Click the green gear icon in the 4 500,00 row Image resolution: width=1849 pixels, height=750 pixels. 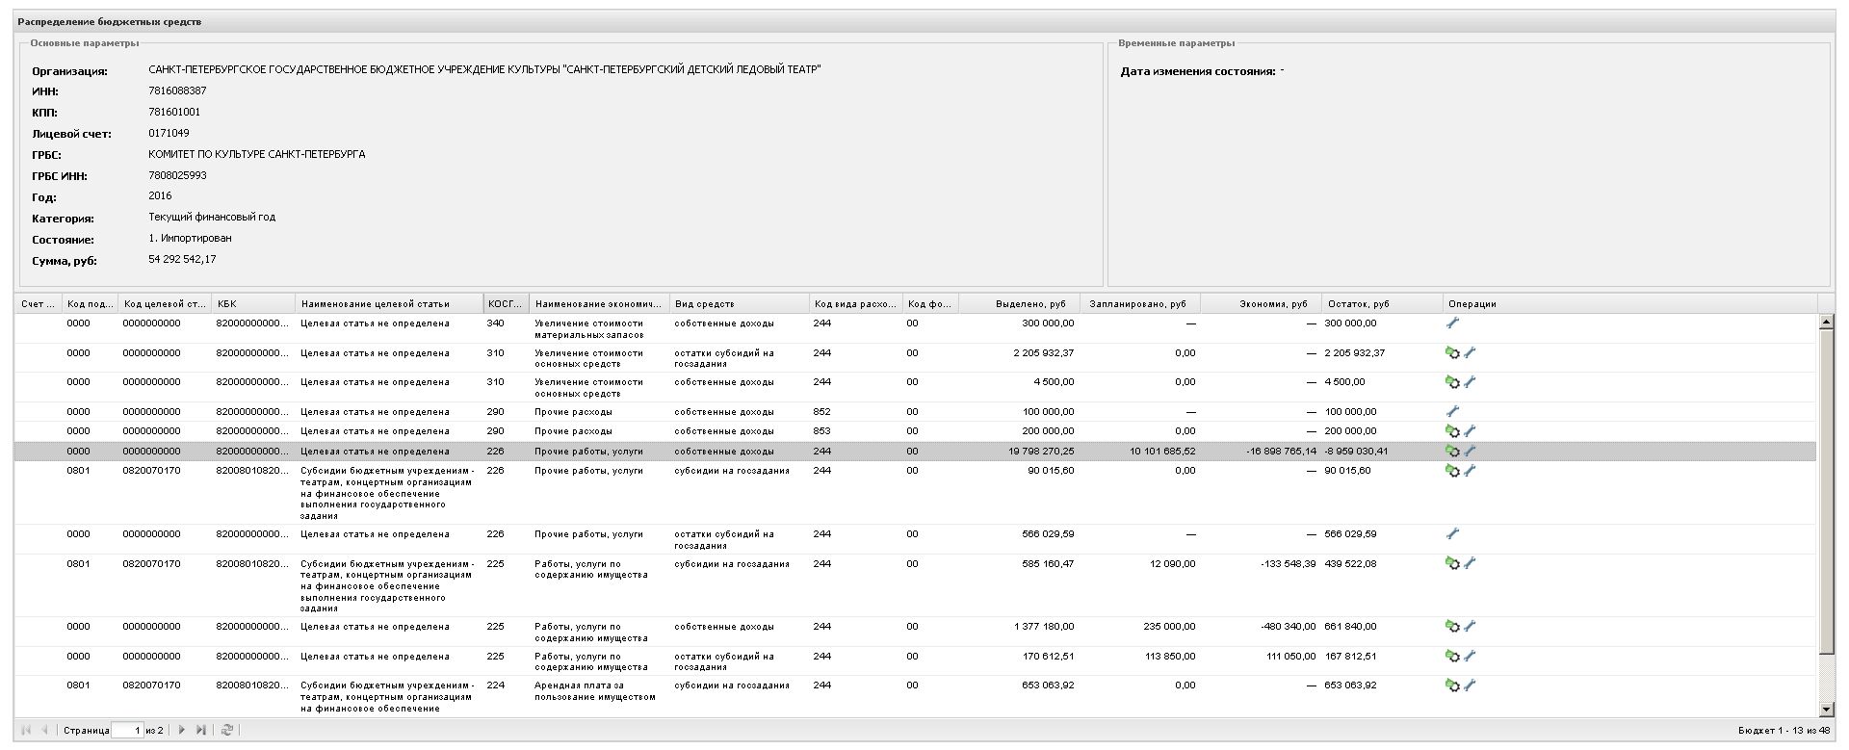(1452, 382)
